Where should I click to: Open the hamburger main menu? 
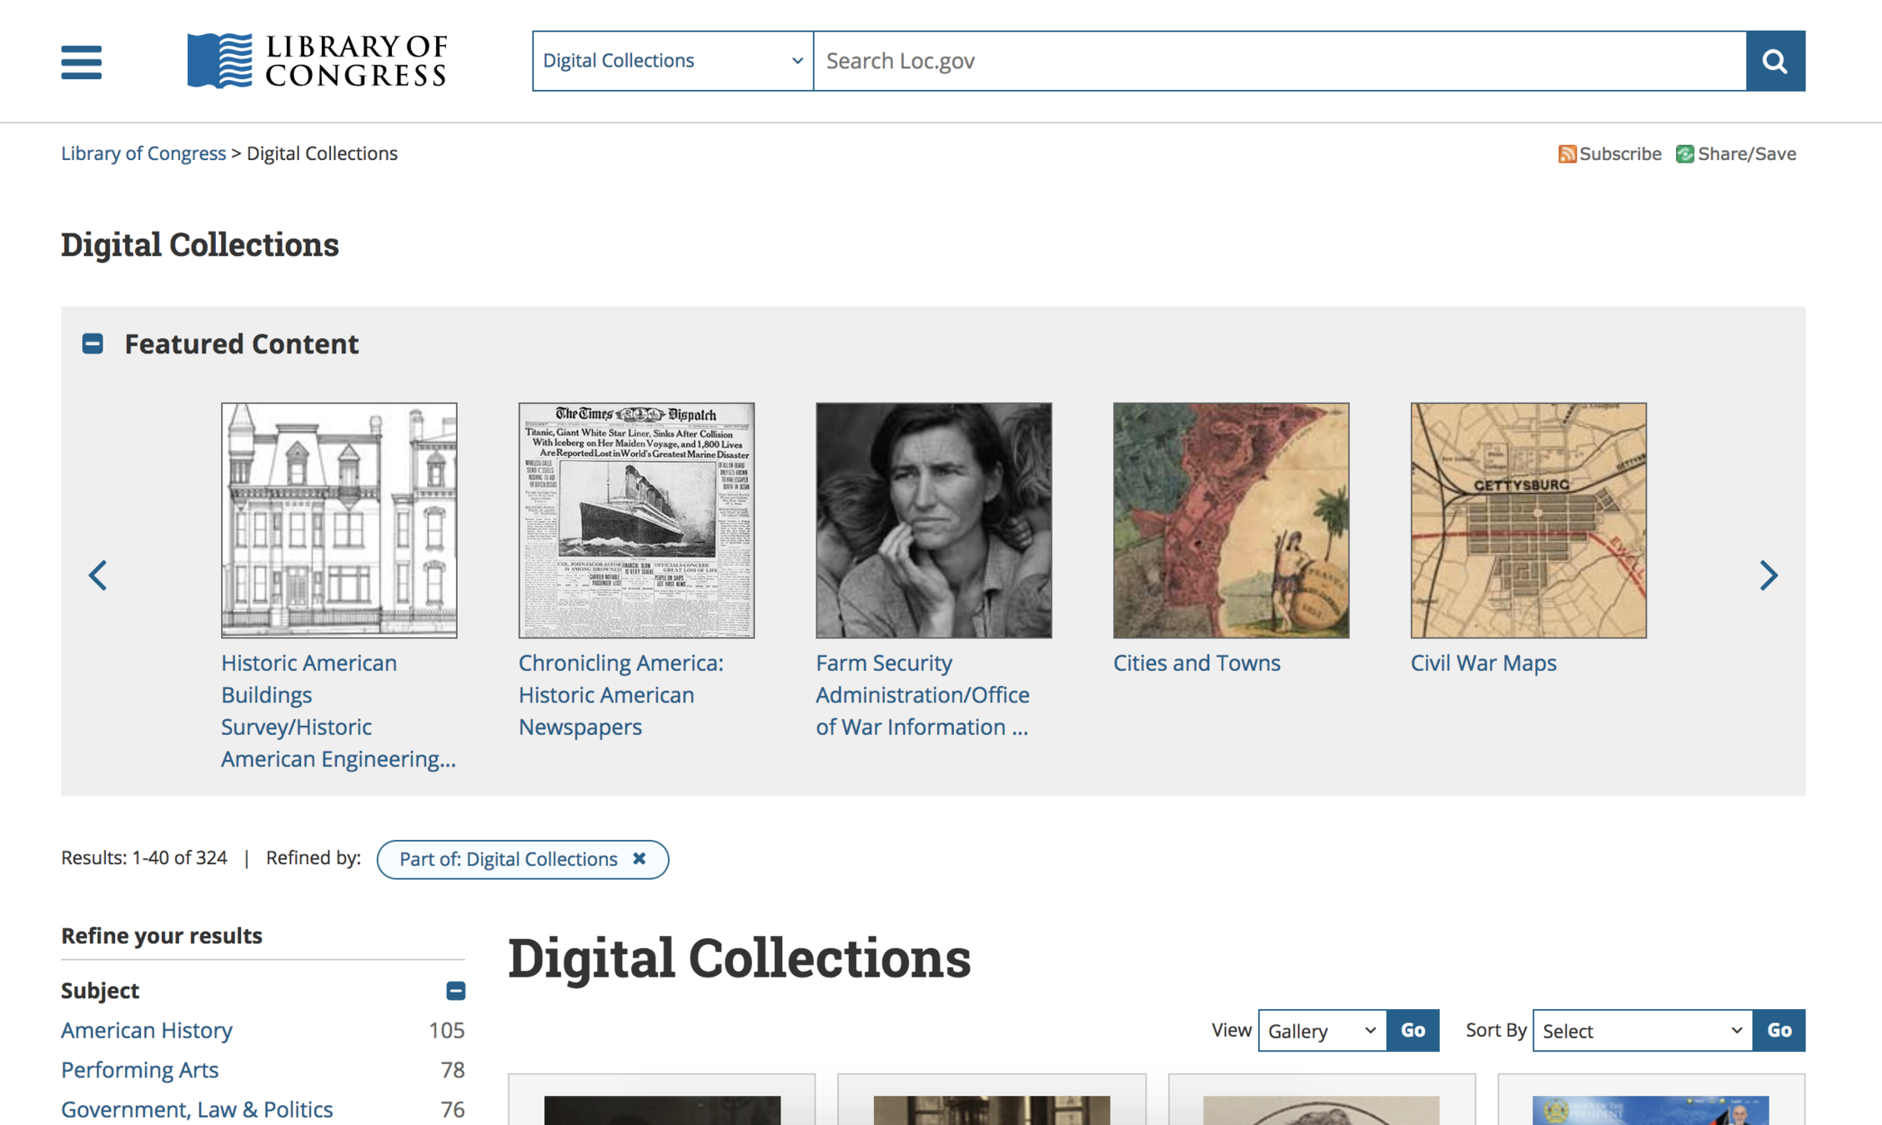click(x=81, y=62)
